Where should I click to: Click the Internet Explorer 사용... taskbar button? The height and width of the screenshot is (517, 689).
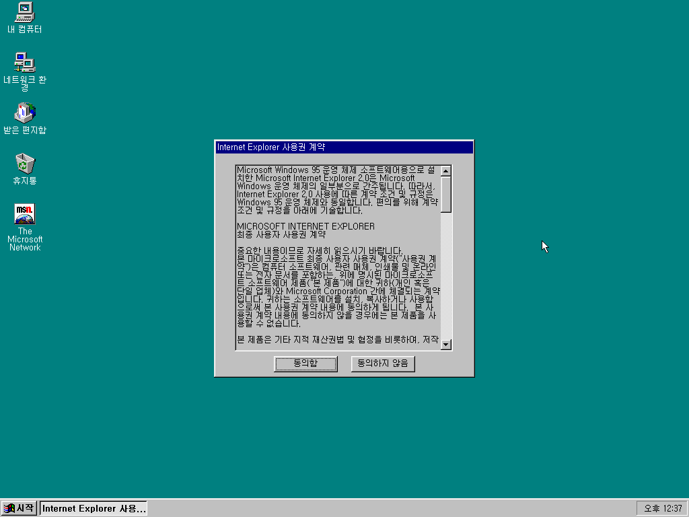click(x=94, y=508)
